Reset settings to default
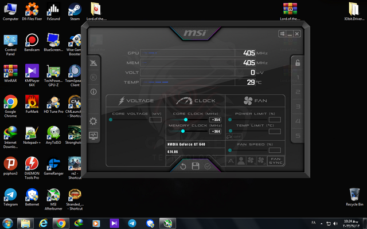Screen dimensions: 367x229 click(x=183, y=166)
